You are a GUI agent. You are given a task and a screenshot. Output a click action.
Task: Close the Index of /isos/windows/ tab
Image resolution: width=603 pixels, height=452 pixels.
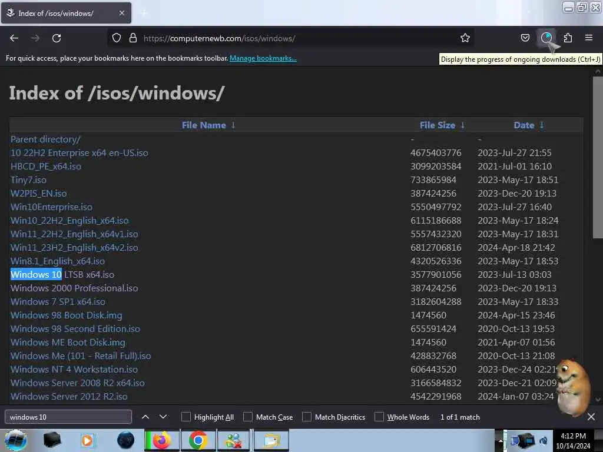(121, 13)
